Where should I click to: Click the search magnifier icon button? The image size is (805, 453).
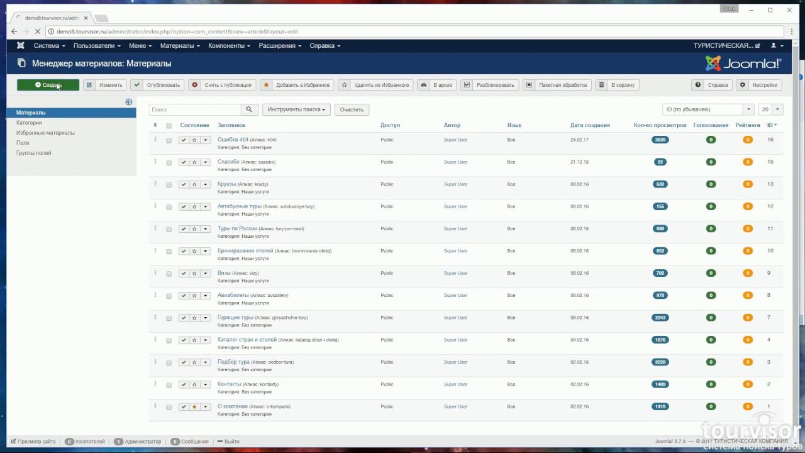tap(249, 109)
